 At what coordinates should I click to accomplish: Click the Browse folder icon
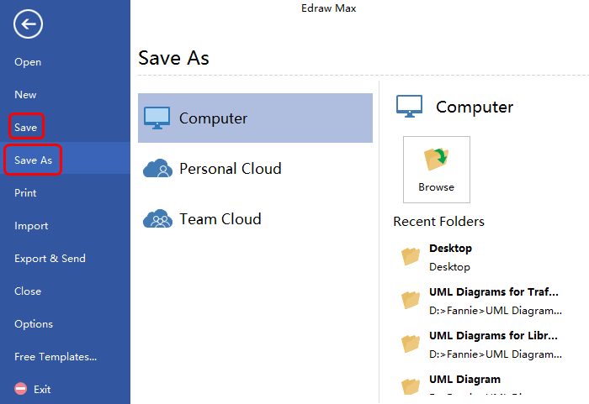click(436, 160)
